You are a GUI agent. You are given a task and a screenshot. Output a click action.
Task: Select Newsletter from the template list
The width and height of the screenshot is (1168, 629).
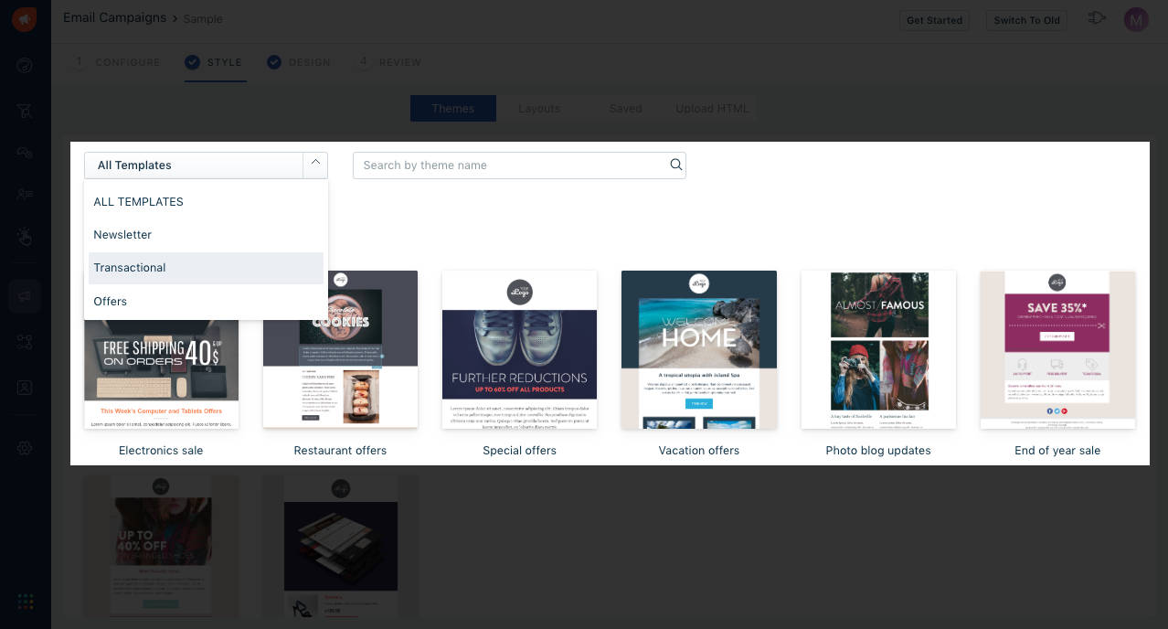point(122,235)
